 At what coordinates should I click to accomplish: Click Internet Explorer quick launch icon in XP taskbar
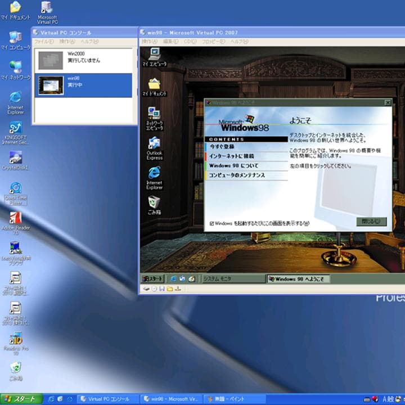click(x=51, y=399)
